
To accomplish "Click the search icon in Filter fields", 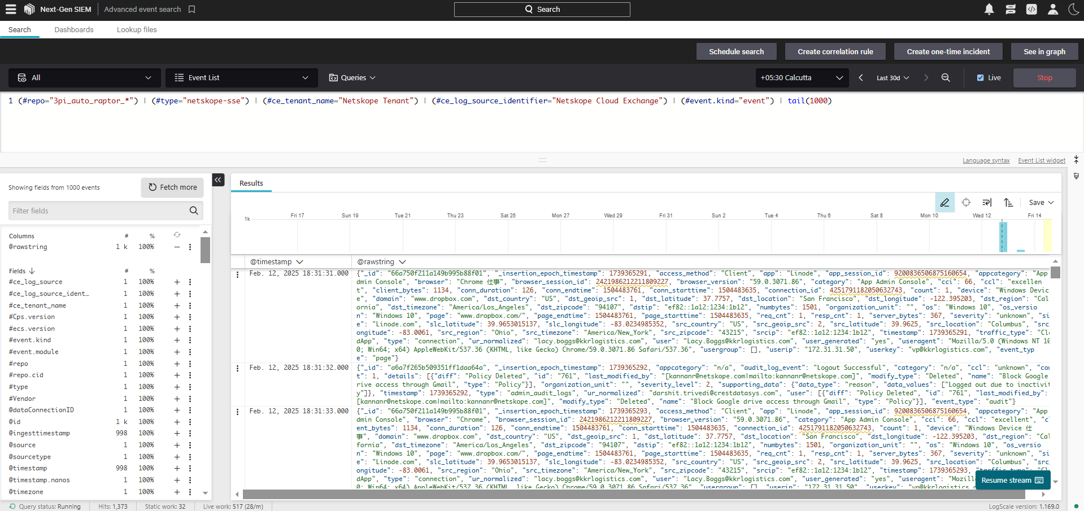I will [194, 211].
